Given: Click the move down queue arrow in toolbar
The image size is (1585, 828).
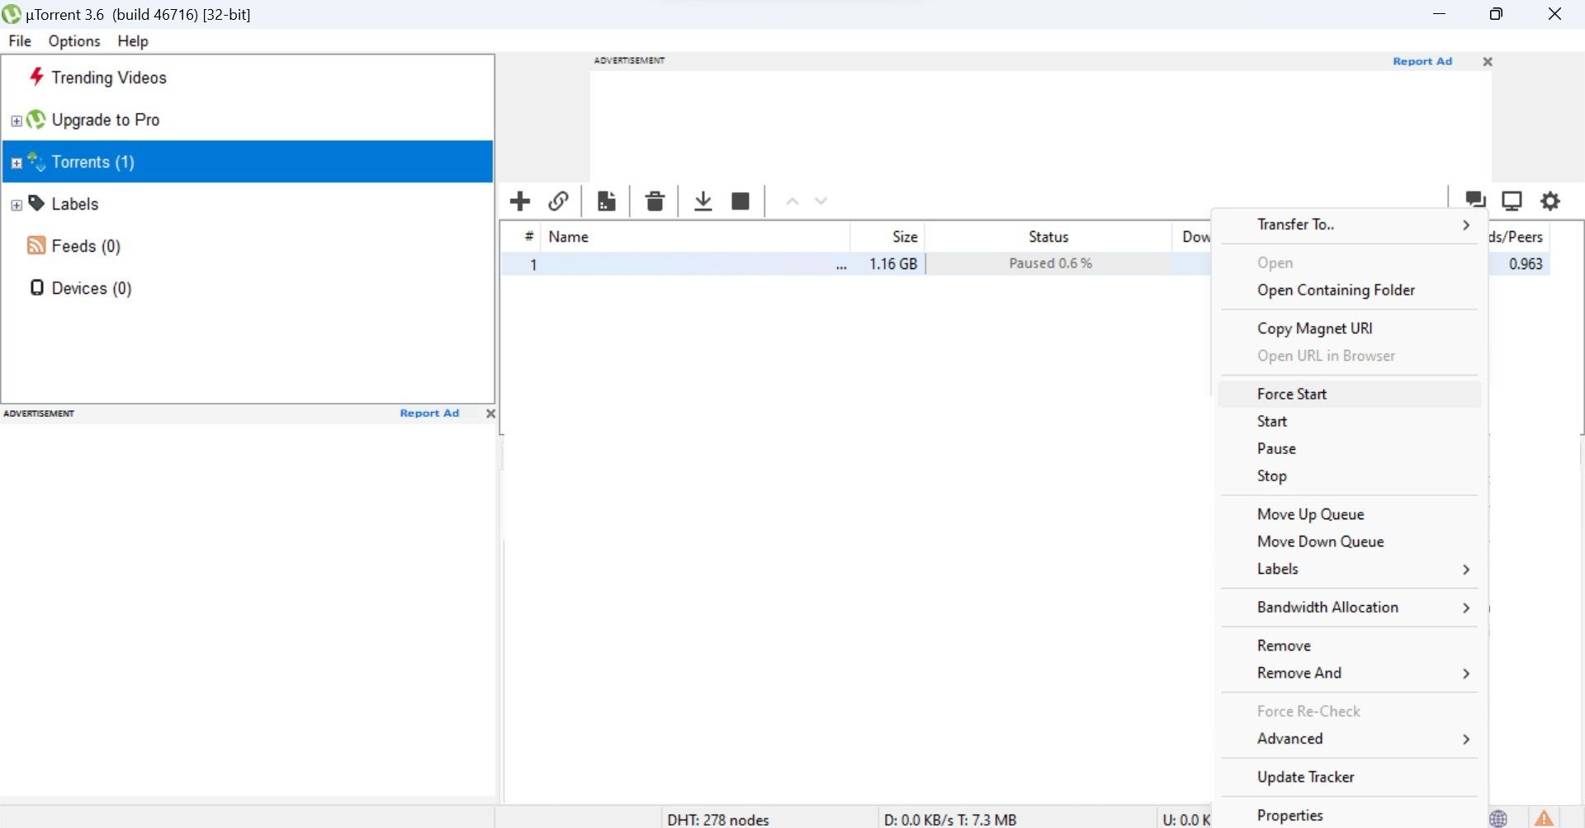Looking at the screenshot, I should click(x=821, y=201).
